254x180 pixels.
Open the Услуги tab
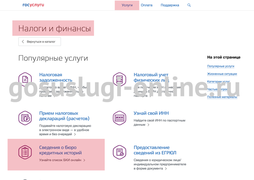point(127,5)
